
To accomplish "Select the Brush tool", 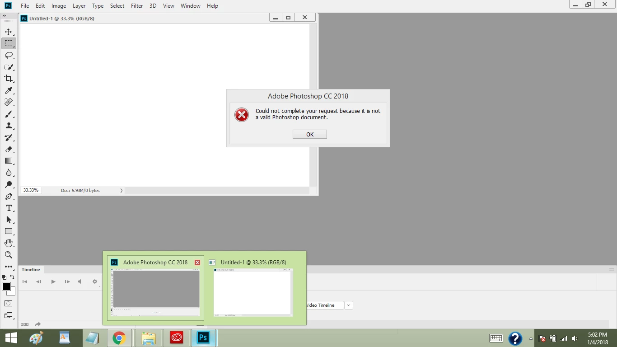I will (9, 114).
